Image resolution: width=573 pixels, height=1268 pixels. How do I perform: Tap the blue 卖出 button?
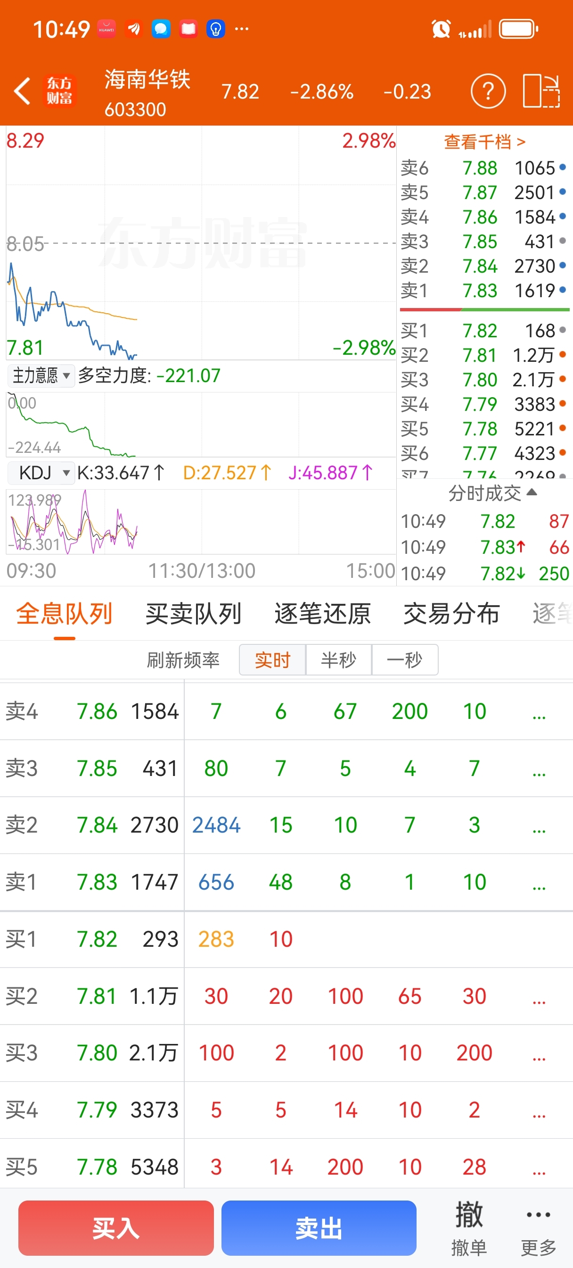point(319,1227)
